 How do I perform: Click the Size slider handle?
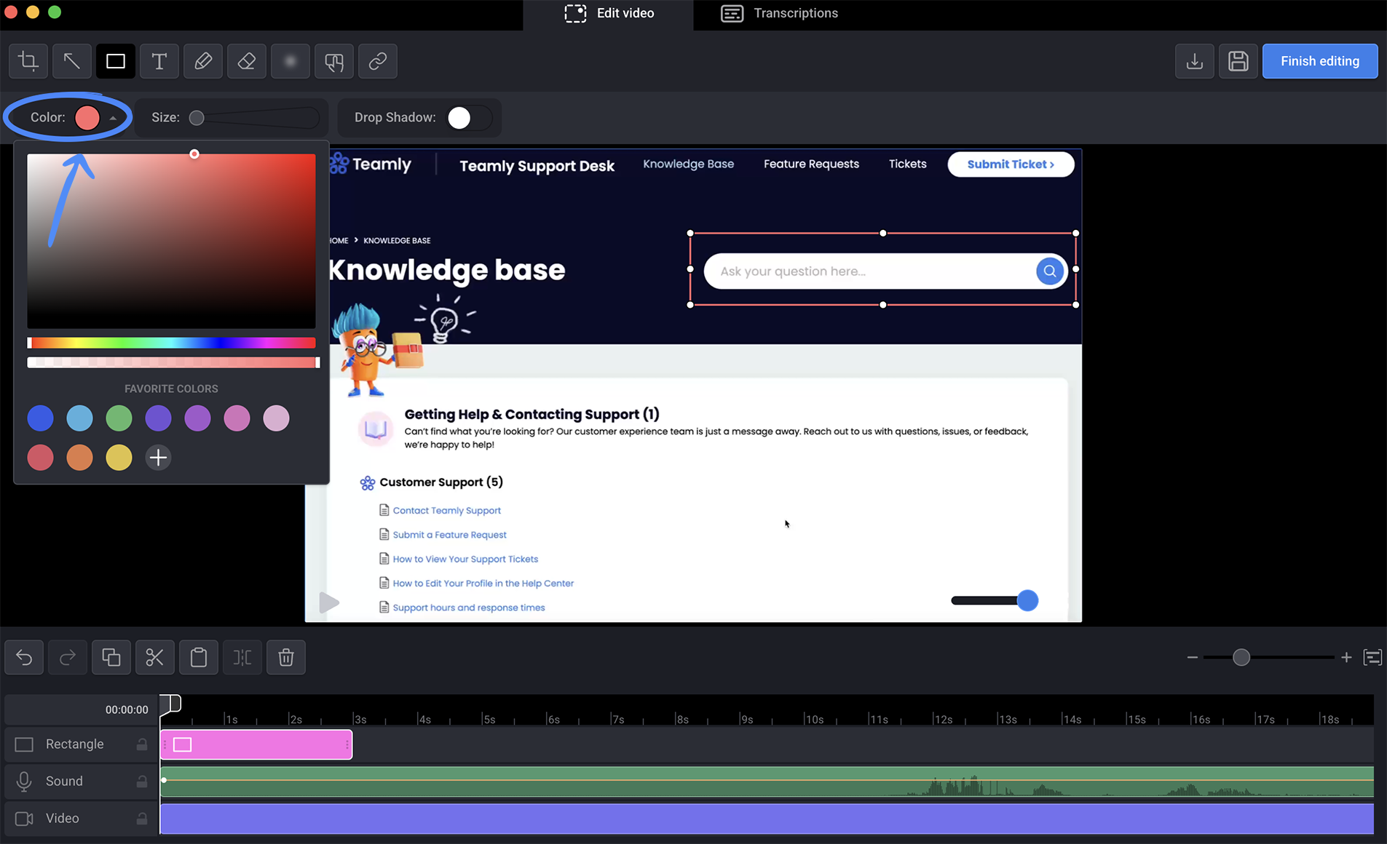pyautogui.click(x=197, y=118)
